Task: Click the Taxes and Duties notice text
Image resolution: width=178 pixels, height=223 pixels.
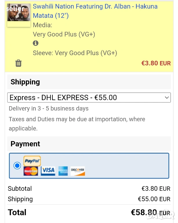Action: (77, 124)
